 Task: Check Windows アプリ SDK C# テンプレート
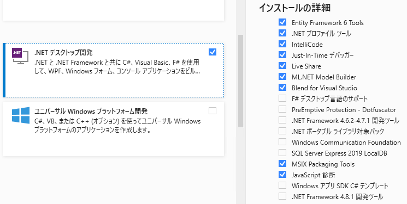(282, 185)
